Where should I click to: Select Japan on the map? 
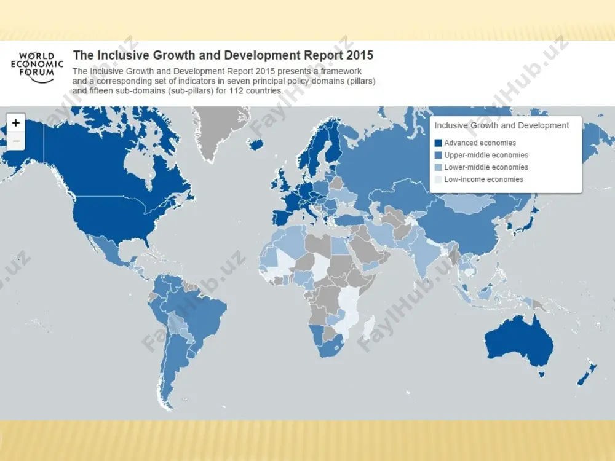[x=528, y=224]
